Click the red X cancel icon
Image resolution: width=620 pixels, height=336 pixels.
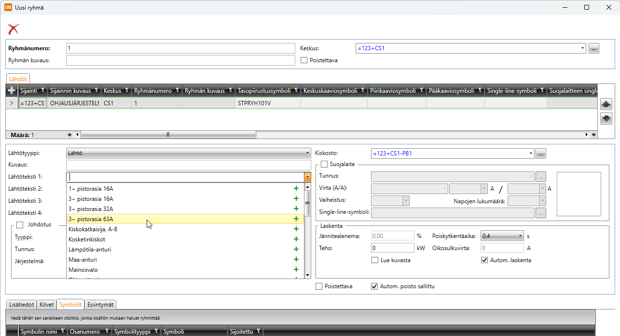(x=14, y=29)
